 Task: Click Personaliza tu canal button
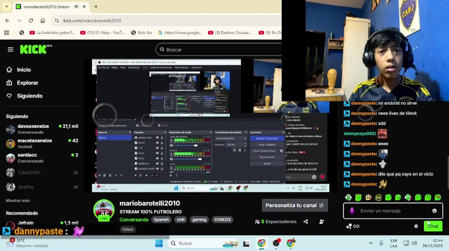[x=294, y=205]
